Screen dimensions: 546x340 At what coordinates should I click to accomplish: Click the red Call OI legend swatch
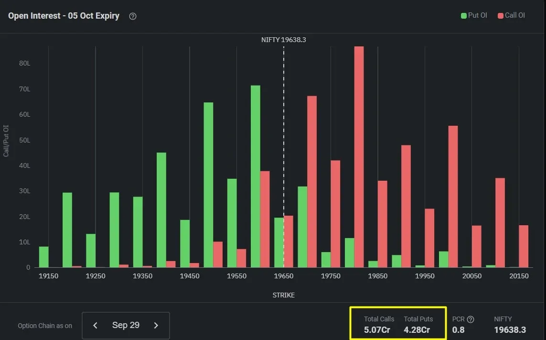click(x=501, y=16)
